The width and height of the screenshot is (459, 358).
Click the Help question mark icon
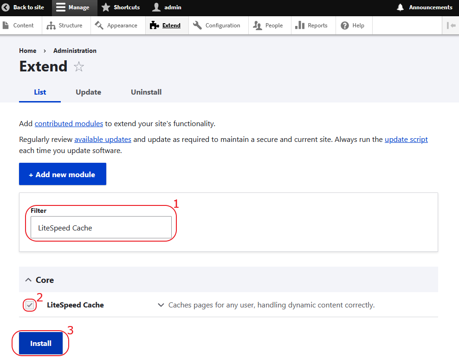click(x=345, y=26)
